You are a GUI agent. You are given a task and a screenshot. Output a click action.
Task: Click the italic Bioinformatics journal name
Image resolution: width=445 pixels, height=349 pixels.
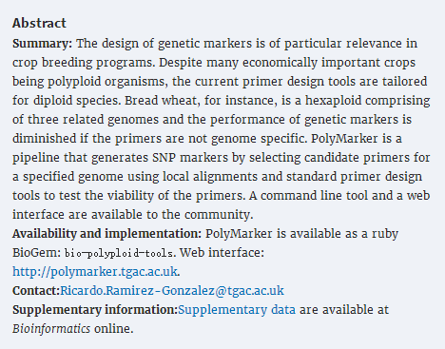[x=51, y=329]
